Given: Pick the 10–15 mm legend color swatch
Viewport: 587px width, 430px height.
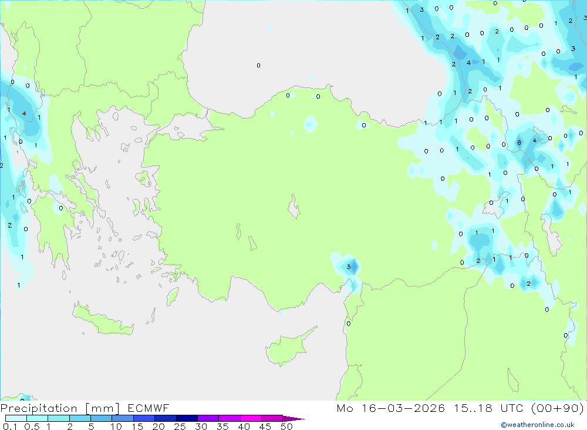Looking at the screenshot, I should click(123, 418).
